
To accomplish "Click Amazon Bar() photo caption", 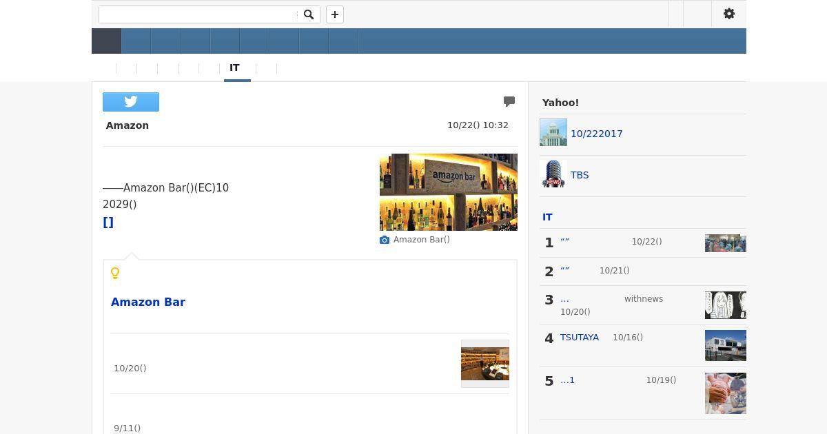I will [x=422, y=240].
